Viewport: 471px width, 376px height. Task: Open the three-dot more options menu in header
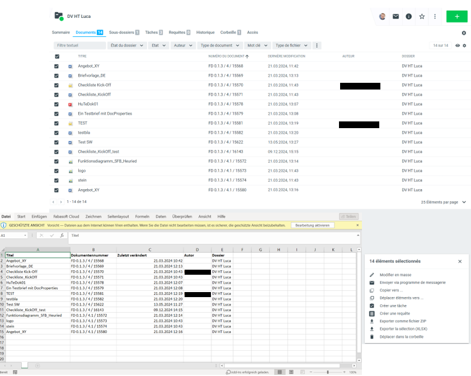pyautogui.click(x=435, y=17)
